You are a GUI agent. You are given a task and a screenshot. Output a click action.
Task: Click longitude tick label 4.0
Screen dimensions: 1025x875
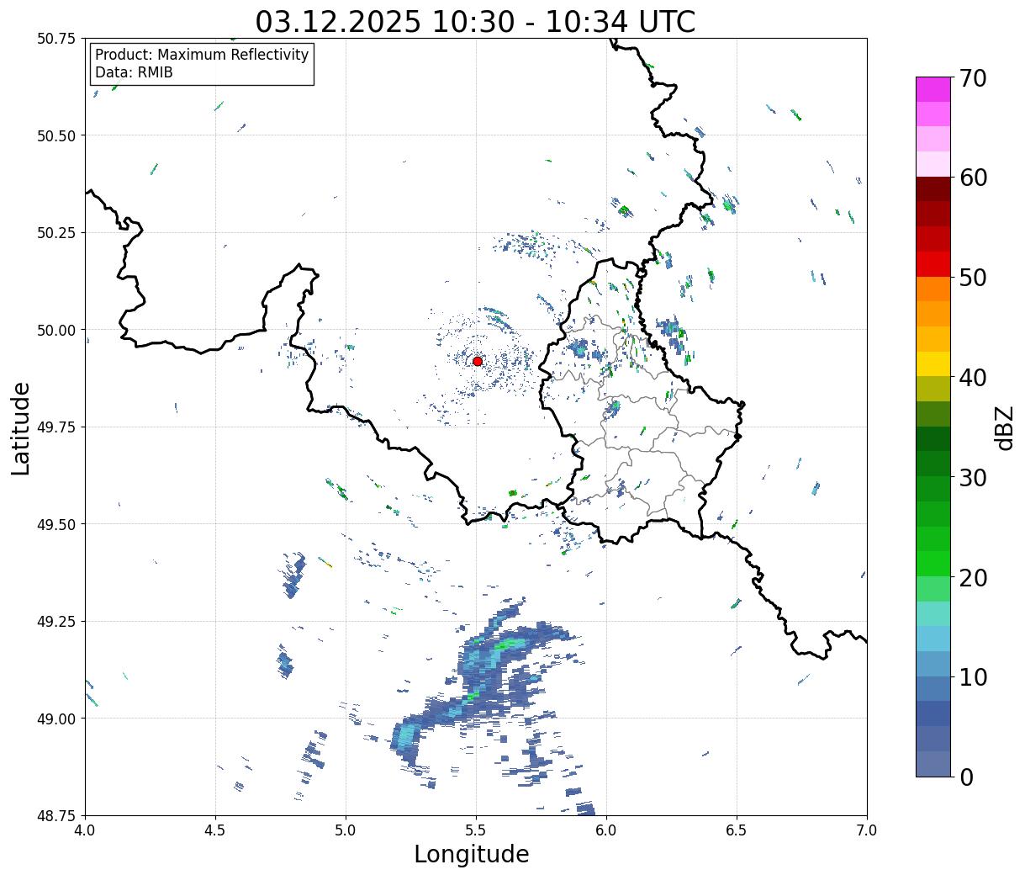(x=86, y=830)
